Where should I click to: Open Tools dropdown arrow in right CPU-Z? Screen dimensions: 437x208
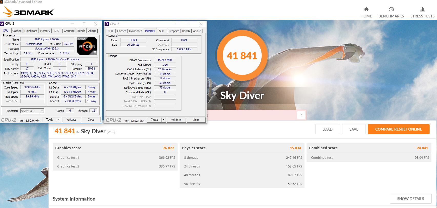164,120
